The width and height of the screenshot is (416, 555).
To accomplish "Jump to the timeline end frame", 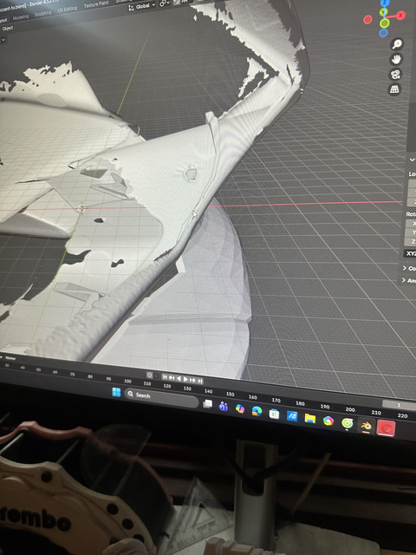I will tap(200, 381).
